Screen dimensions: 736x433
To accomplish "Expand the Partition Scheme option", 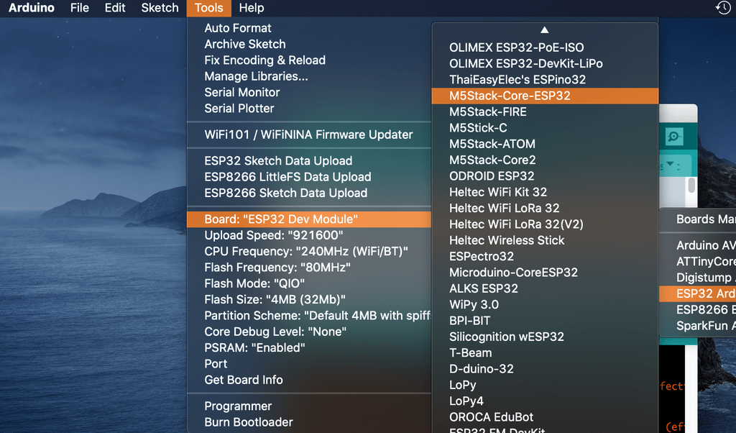I will (309, 316).
